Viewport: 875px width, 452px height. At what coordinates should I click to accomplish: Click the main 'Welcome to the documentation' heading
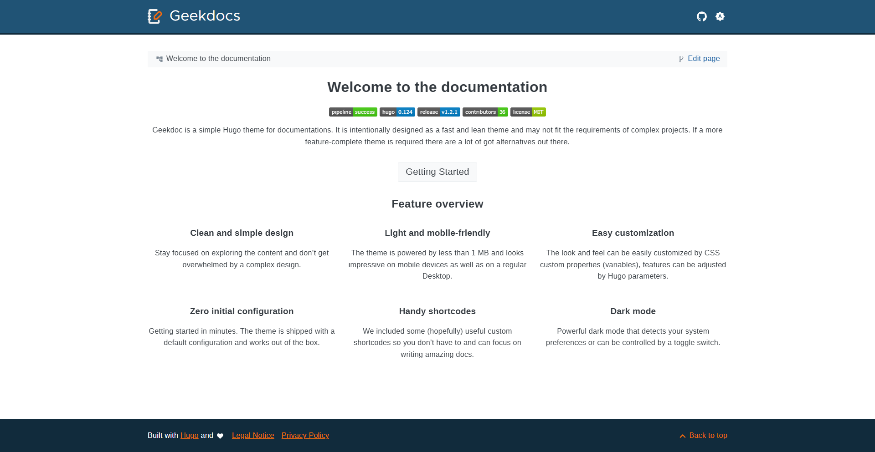(x=437, y=87)
